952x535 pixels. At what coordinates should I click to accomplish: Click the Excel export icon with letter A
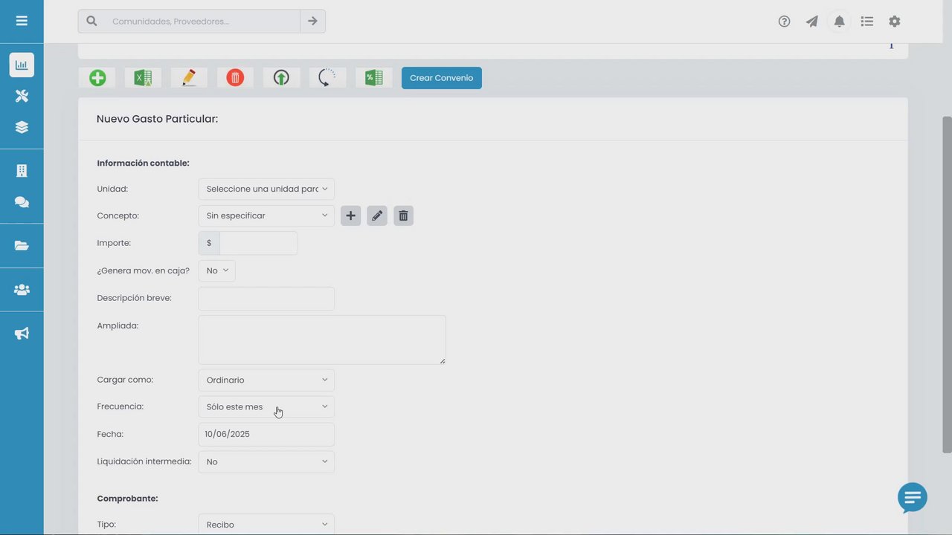click(143, 78)
